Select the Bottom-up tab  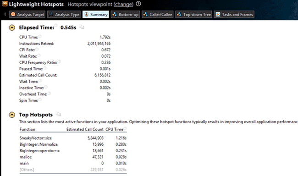click(125, 15)
